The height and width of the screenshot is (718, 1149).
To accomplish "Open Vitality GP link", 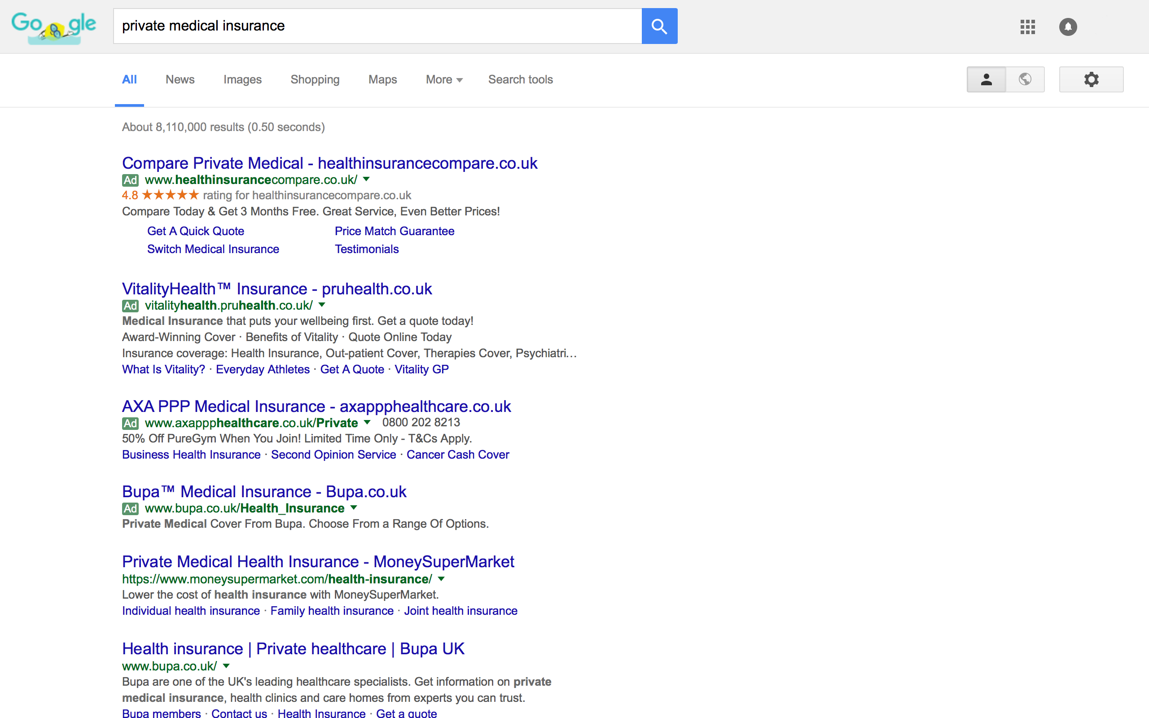I will click(421, 369).
